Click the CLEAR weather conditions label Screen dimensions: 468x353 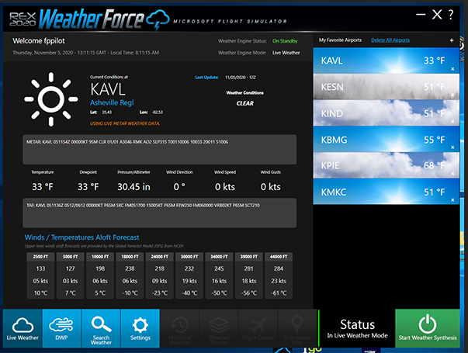click(x=244, y=103)
